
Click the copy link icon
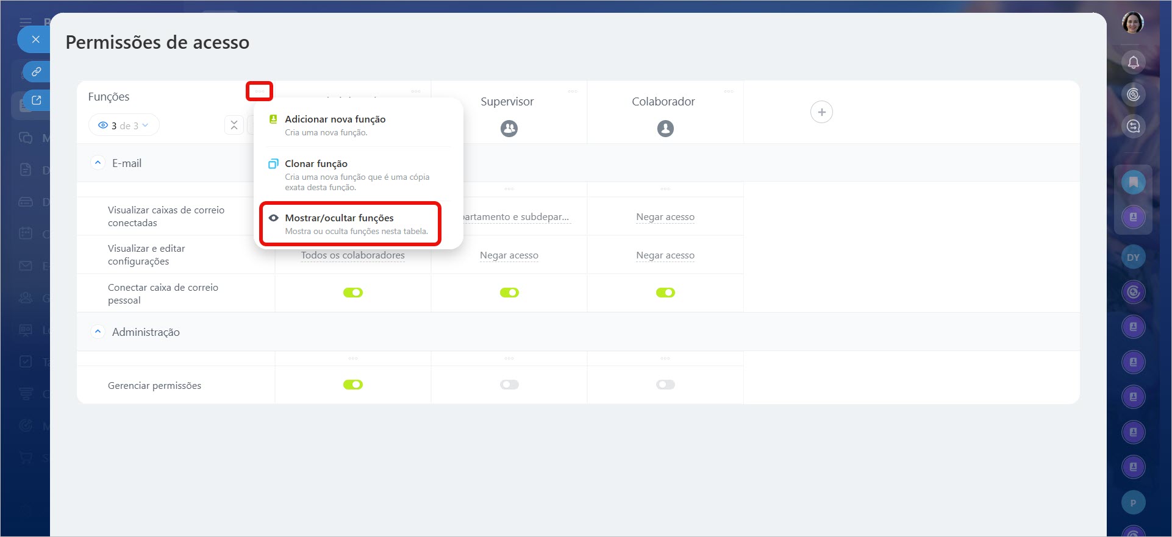[x=37, y=71]
